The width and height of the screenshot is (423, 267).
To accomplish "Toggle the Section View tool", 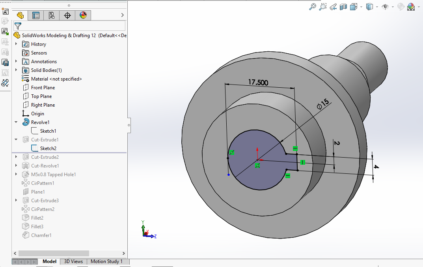I will click(x=343, y=7).
